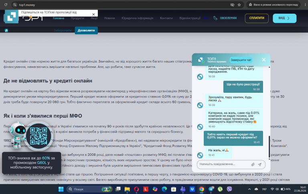Click the crossed-eye tracking protection icon

[x=232, y=5]
